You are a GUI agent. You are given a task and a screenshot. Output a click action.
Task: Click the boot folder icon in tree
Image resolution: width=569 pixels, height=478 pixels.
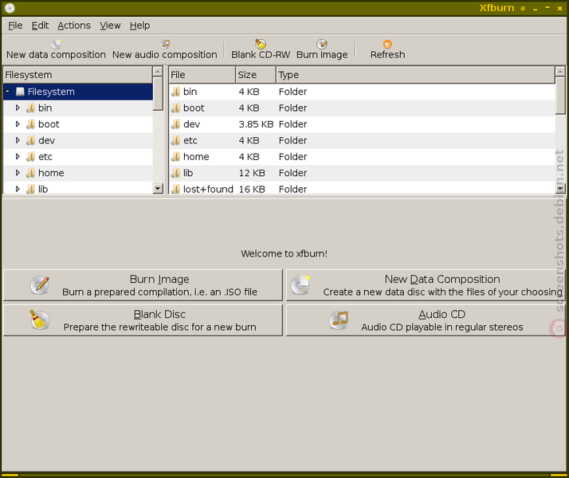(x=31, y=124)
